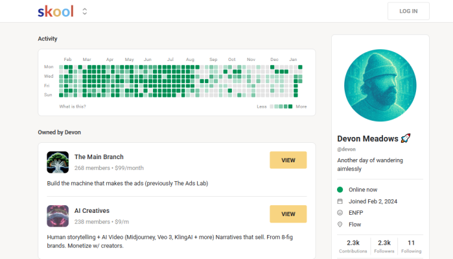
Task: View The Main Branch community
Action: click(x=288, y=160)
